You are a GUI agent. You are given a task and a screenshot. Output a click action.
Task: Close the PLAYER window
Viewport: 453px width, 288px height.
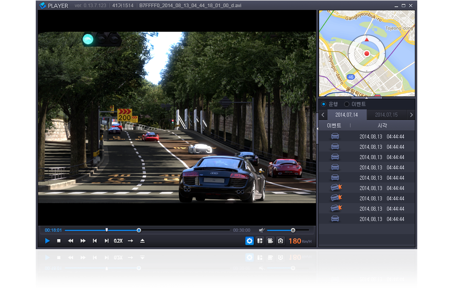pos(410,6)
